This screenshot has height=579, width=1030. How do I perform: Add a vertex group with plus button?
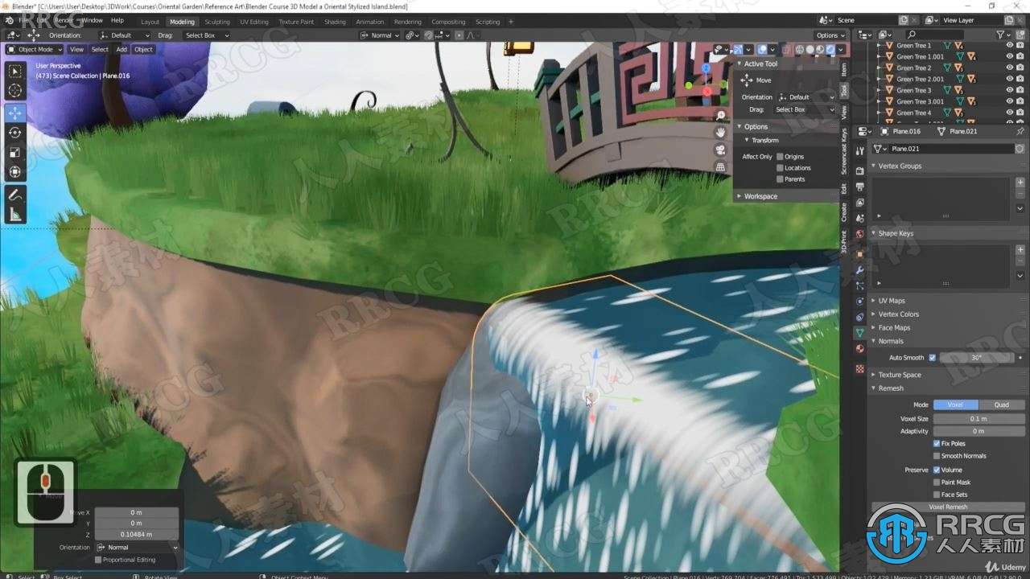click(x=1020, y=183)
